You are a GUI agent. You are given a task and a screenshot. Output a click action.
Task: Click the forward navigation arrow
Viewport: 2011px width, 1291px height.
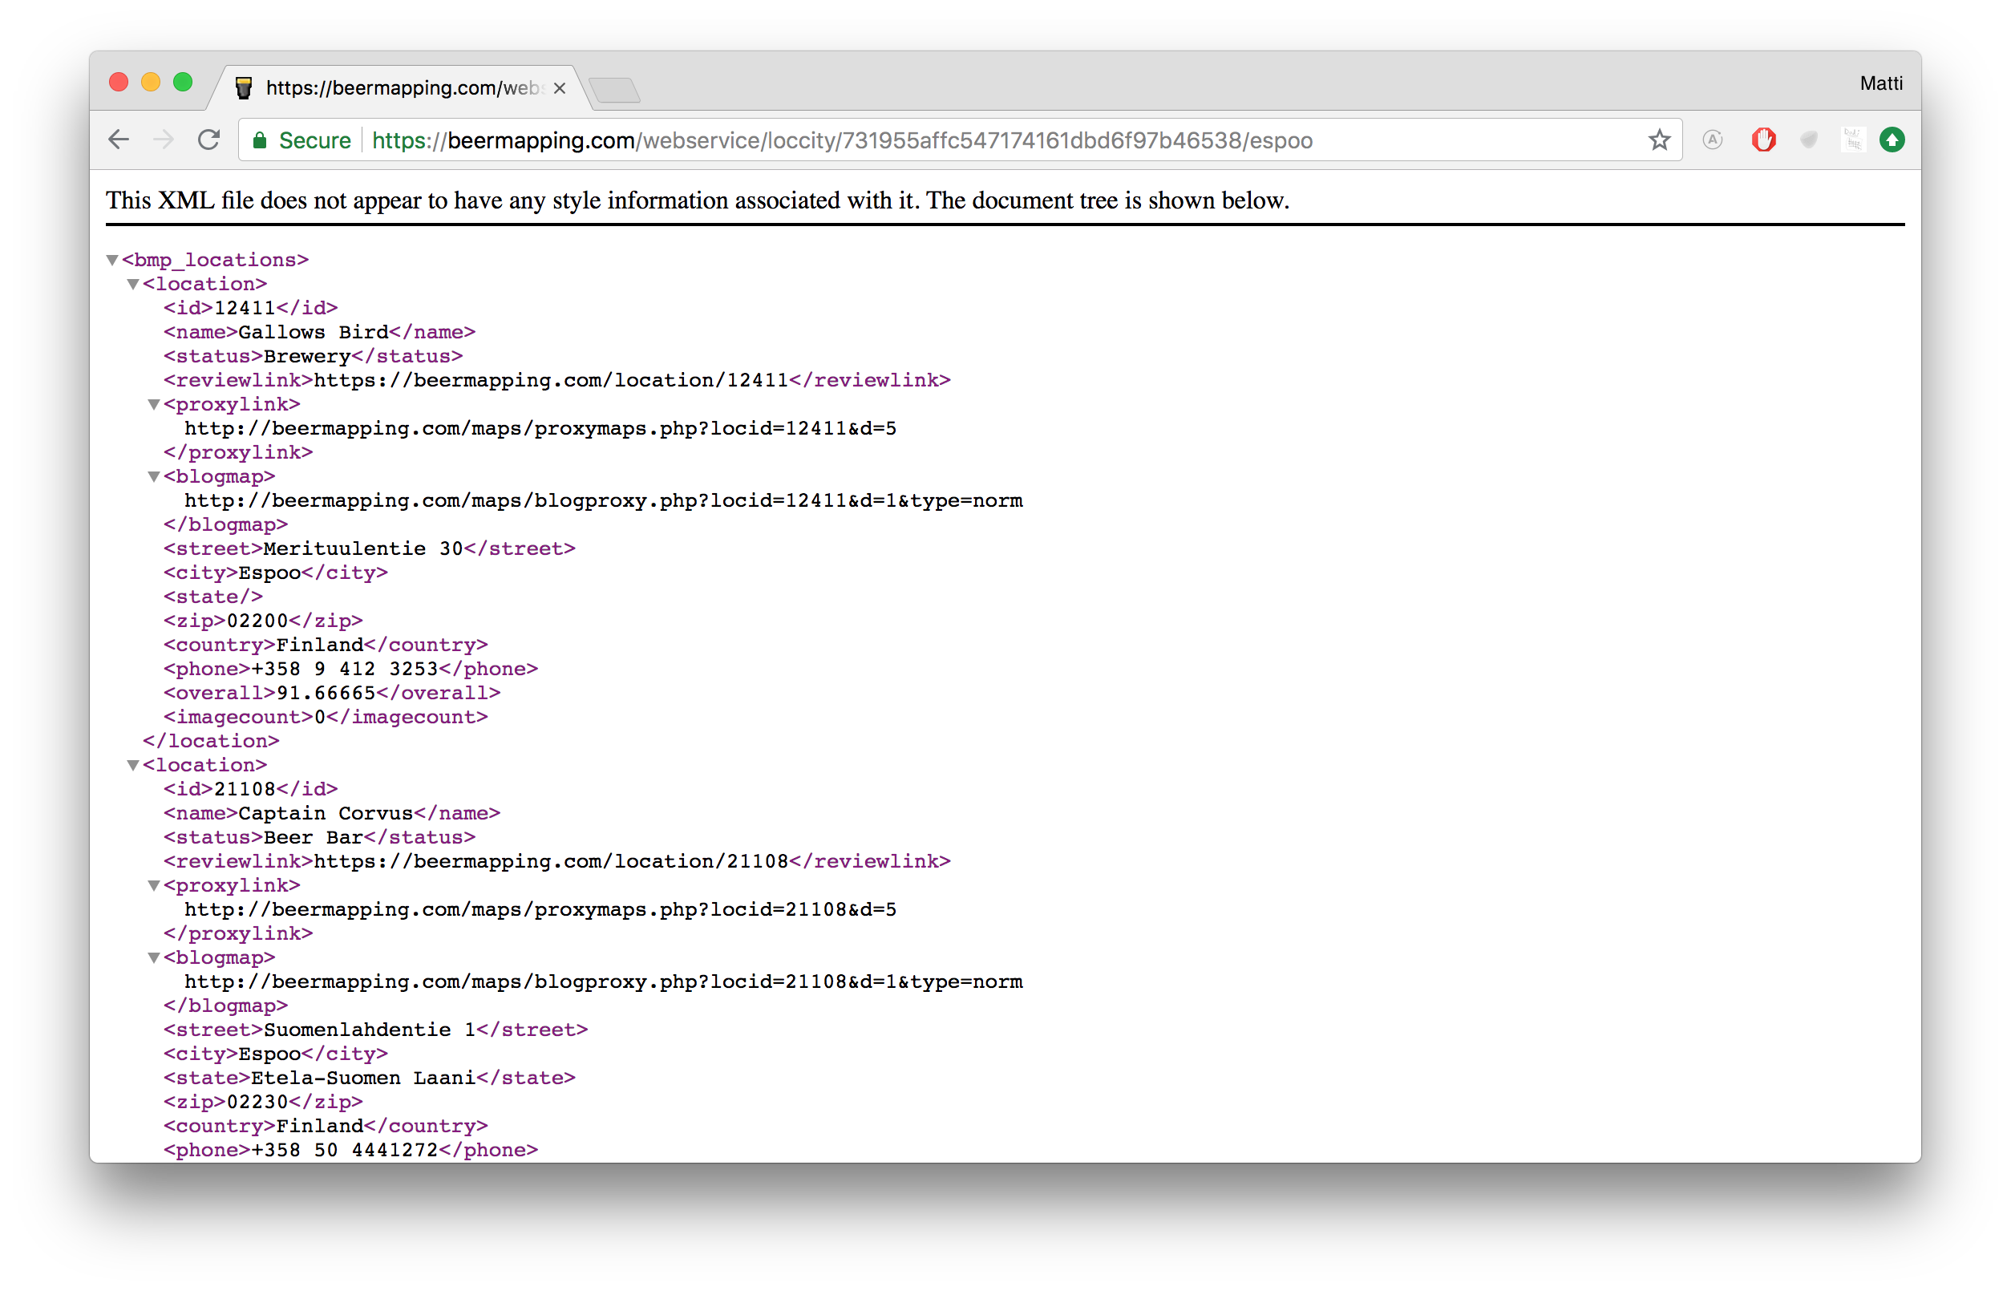point(164,140)
